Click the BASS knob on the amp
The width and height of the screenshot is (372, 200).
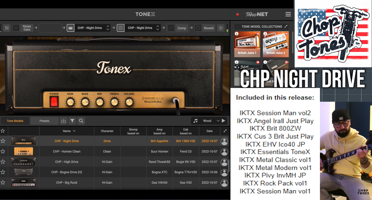tap(85, 102)
